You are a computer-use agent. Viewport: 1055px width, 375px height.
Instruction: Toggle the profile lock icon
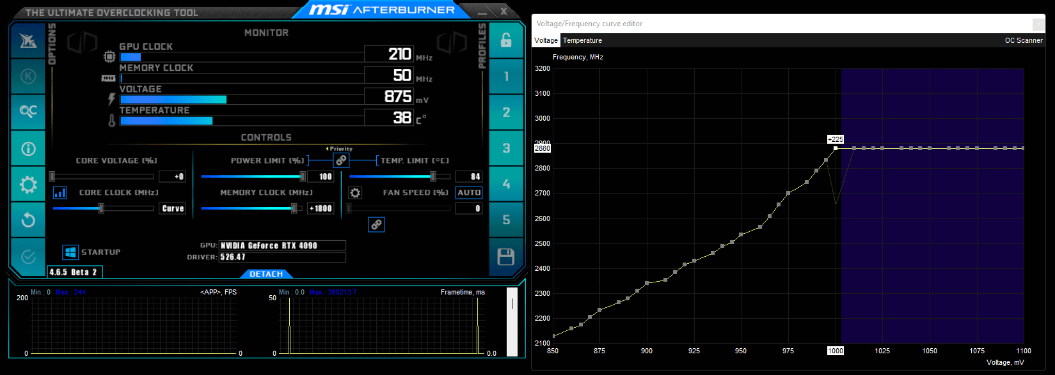(506, 40)
